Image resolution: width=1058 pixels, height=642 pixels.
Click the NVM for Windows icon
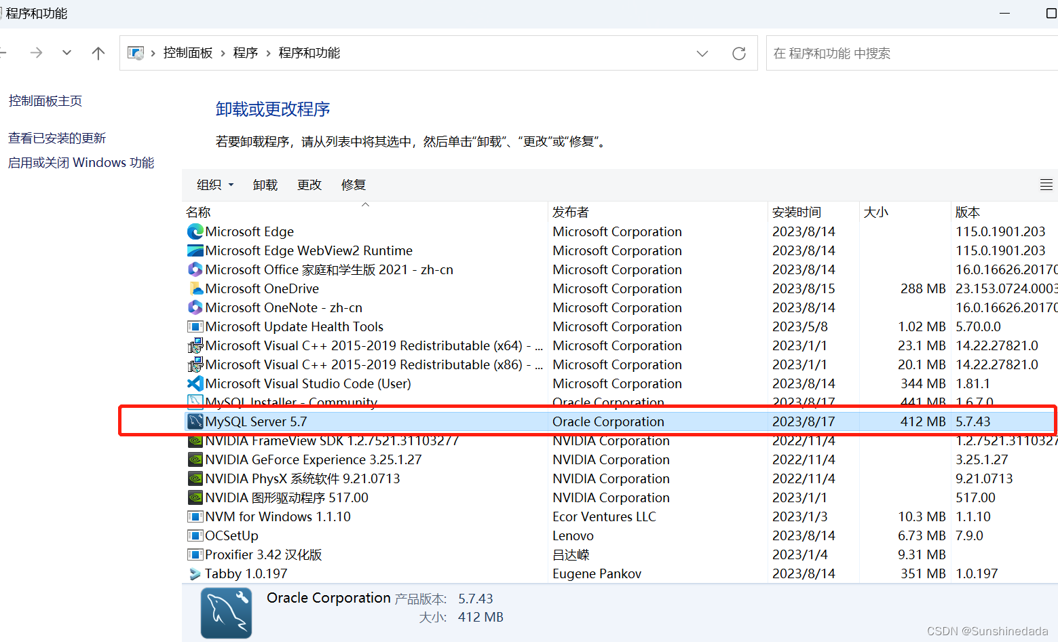point(195,516)
